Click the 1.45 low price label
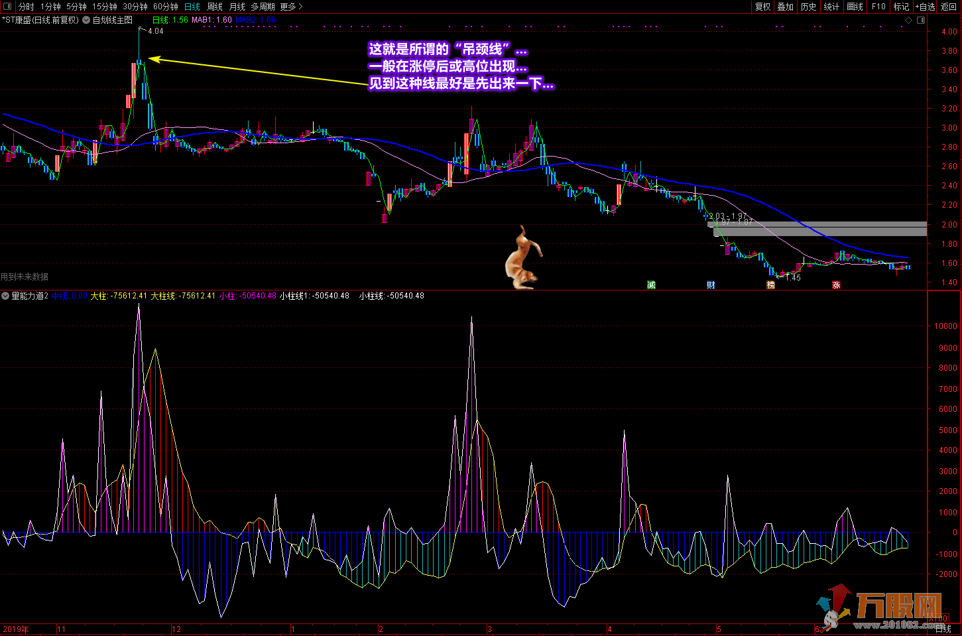Viewport: 962px width, 636px height. click(x=793, y=278)
